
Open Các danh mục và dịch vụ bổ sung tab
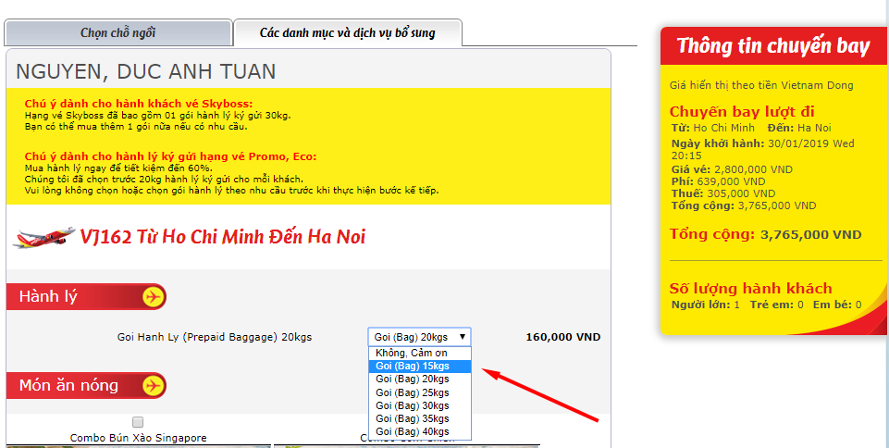pyautogui.click(x=348, y=33)
